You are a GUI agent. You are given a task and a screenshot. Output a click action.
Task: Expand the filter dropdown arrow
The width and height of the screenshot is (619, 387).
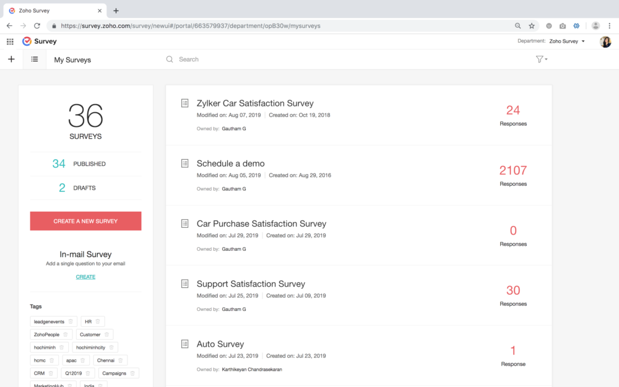coord(546,59)
